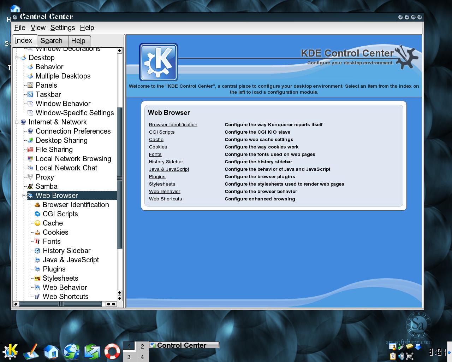Click the blue down-arrow tray icon
This screenshot has height=362, width=452.
(418, 347)
